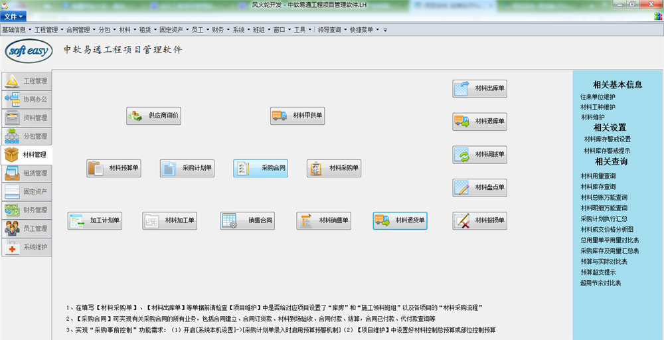Image resolution: width=664 pixels, height=340 pixels.
Task: Expand the 材料 menu
Action: coord(127,30)
